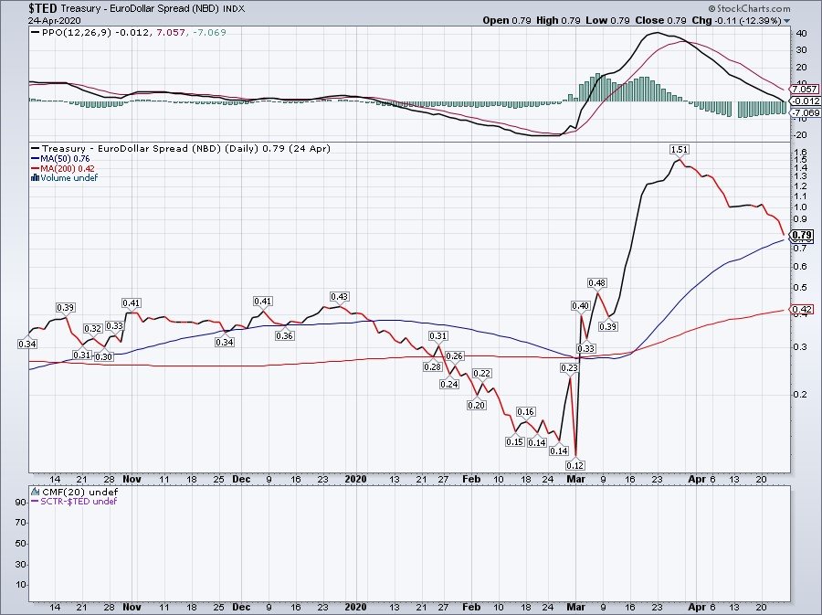This screenshot has width=822, height=615.
Task: Click the 0.26 price marker
Action: (455, 356)
